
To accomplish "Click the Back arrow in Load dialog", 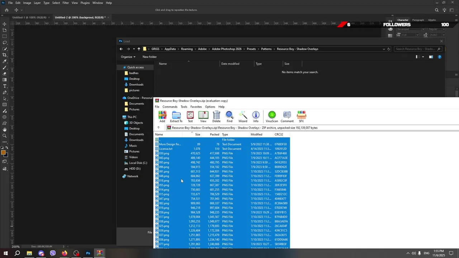I will [121, 49].
